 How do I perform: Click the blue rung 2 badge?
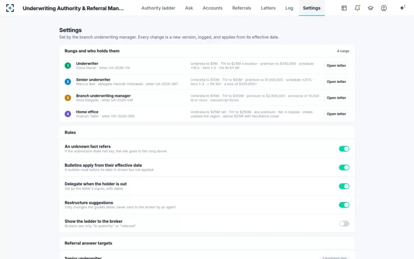click(68, 82)
